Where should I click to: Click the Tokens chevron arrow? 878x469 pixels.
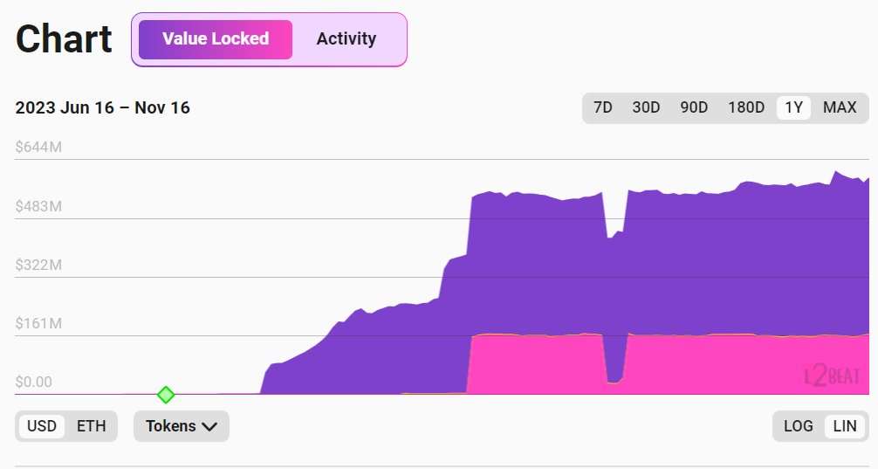pos(209,426)
